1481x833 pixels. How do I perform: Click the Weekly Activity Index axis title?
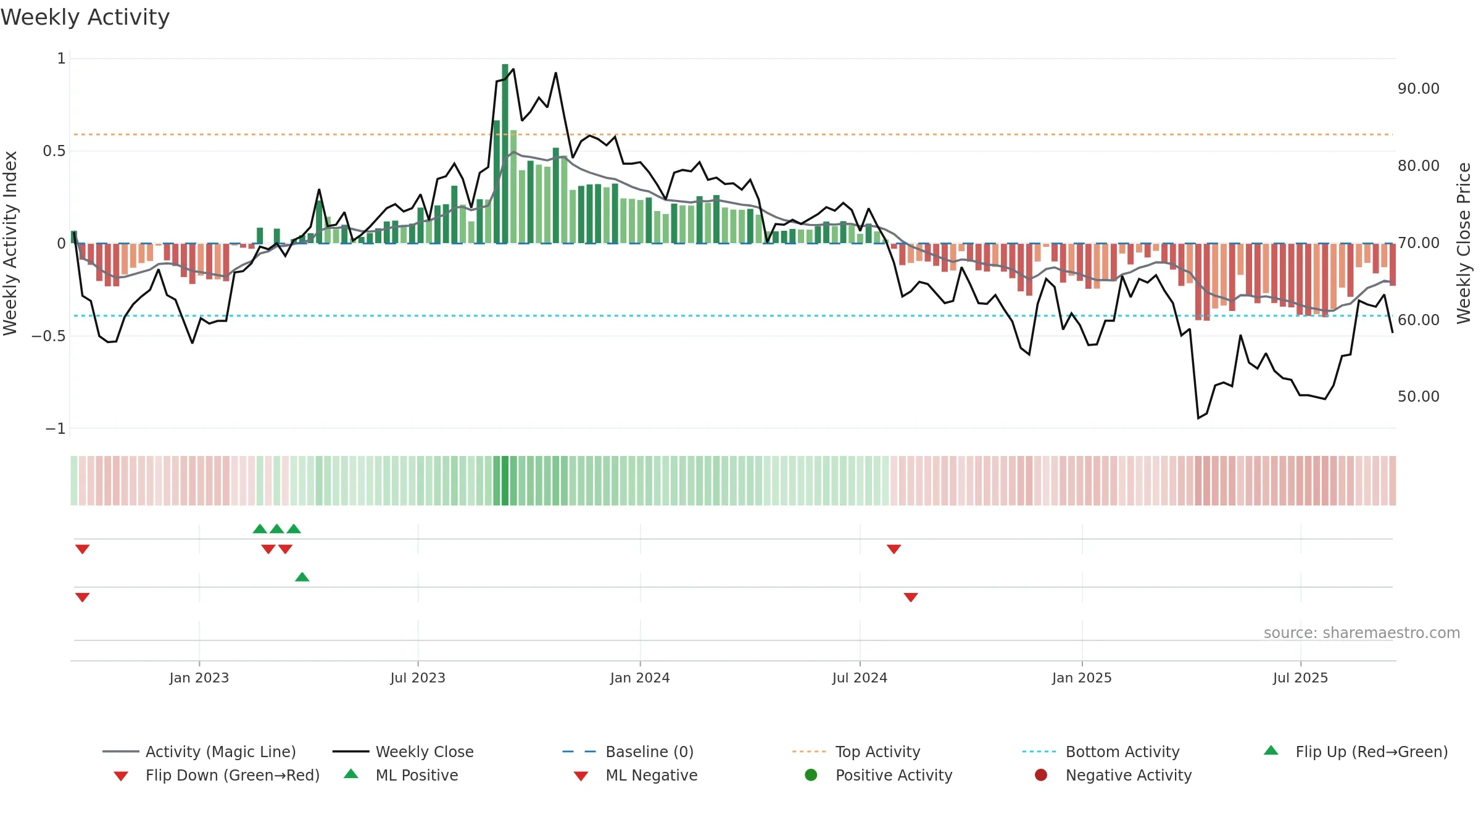coord(10,243)
